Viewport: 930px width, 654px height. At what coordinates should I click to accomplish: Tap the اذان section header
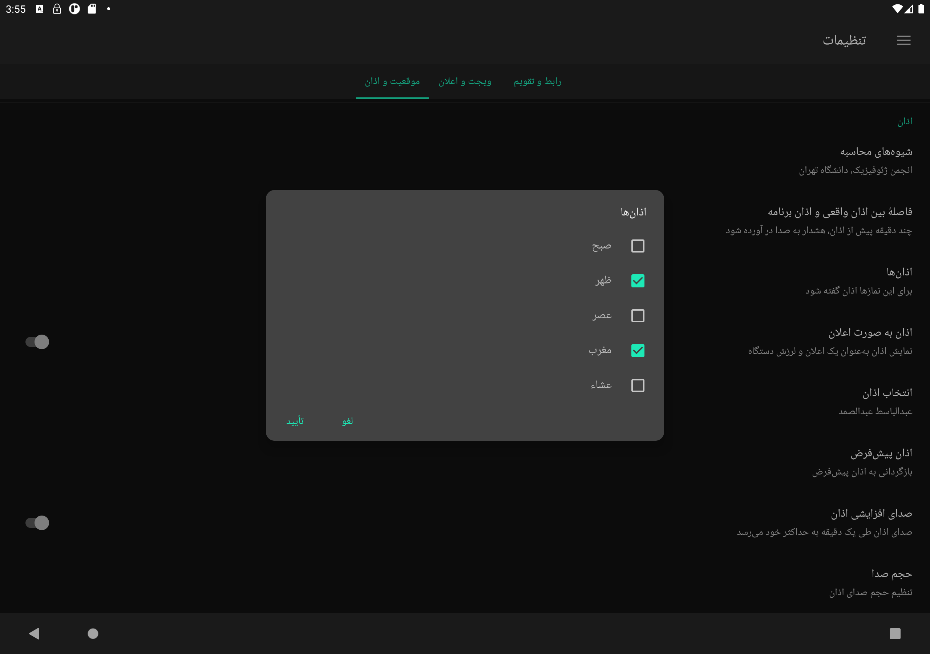tap(905, 122)
